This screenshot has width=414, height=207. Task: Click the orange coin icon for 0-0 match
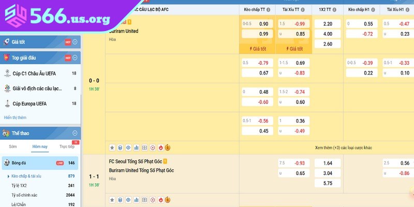coord(168,147)
